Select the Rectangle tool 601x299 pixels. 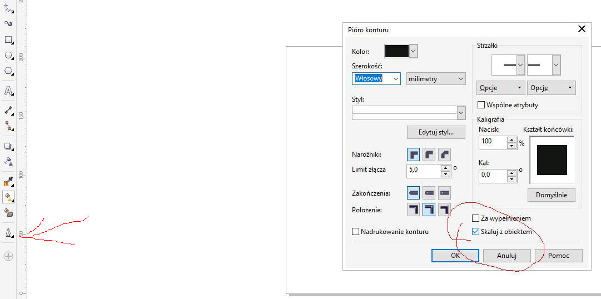[8, 40]
